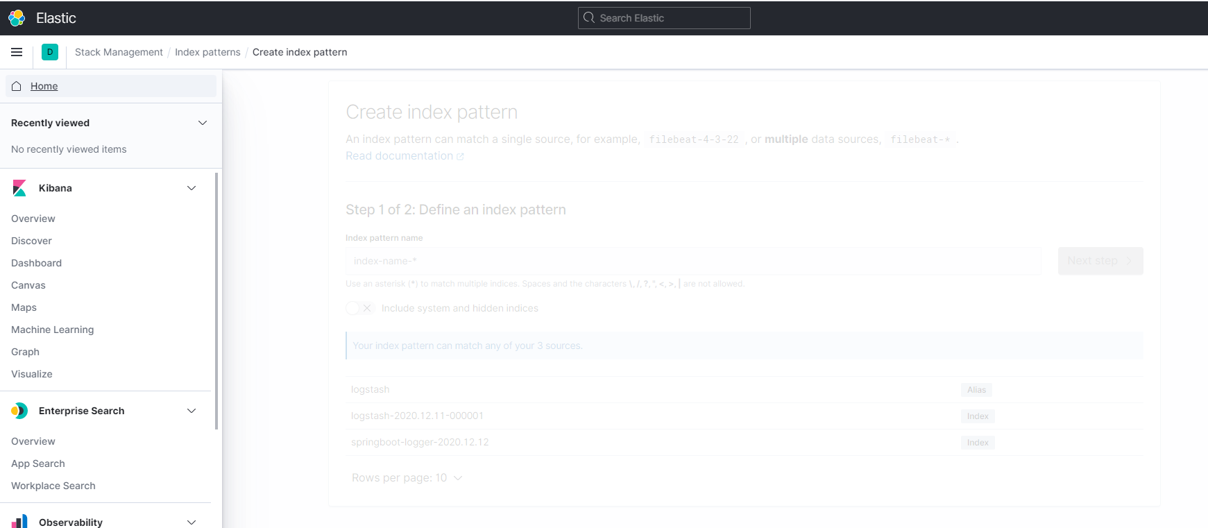Click the Index pattern name field
The height and width of the screenshot is (528, 1208).
693,261
